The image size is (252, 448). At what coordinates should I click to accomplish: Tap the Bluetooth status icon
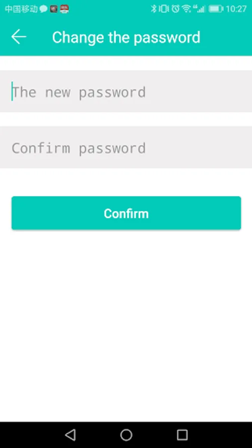click(x=154, y=9)
